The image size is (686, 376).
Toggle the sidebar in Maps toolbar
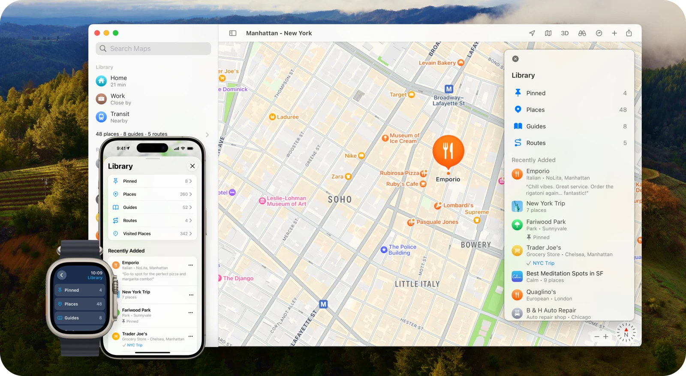click(233, 33)
